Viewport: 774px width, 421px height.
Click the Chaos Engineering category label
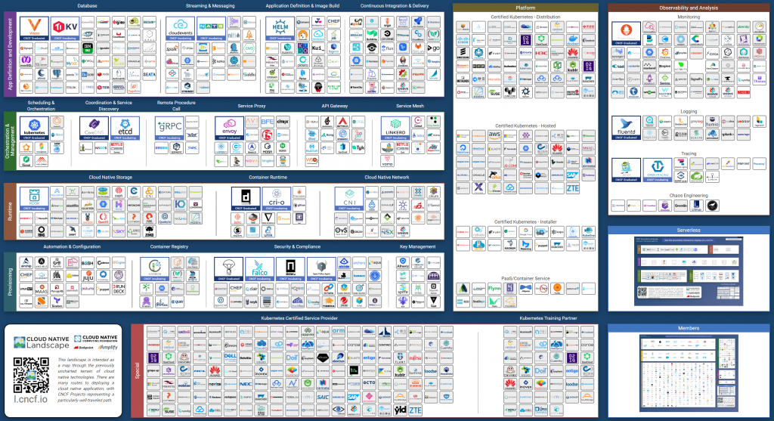click(689, 196)
